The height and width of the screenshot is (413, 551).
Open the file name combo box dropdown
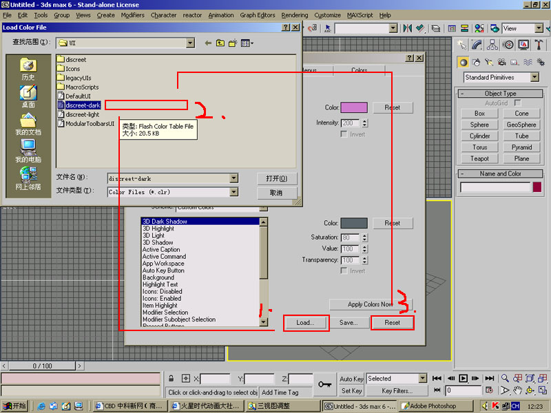tap(233, 178)
